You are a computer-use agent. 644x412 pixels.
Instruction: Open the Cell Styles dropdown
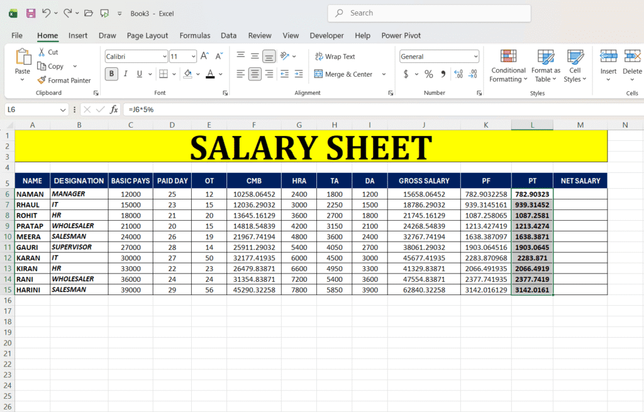tap(575, 65)
